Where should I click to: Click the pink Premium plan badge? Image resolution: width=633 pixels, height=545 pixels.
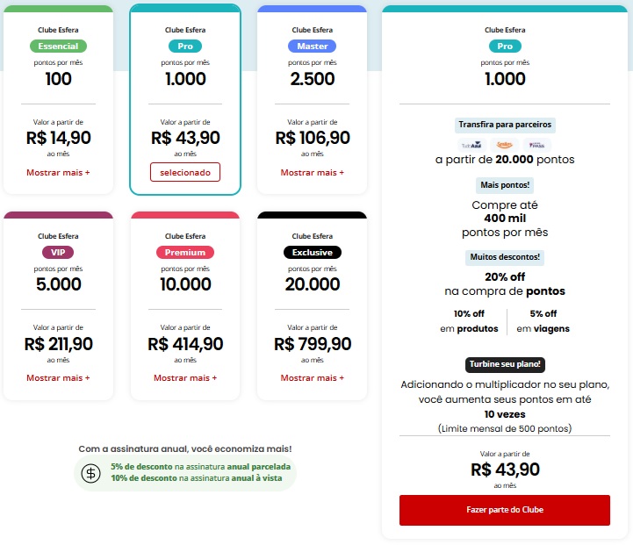pyautogui.click(x=185, y=253)
